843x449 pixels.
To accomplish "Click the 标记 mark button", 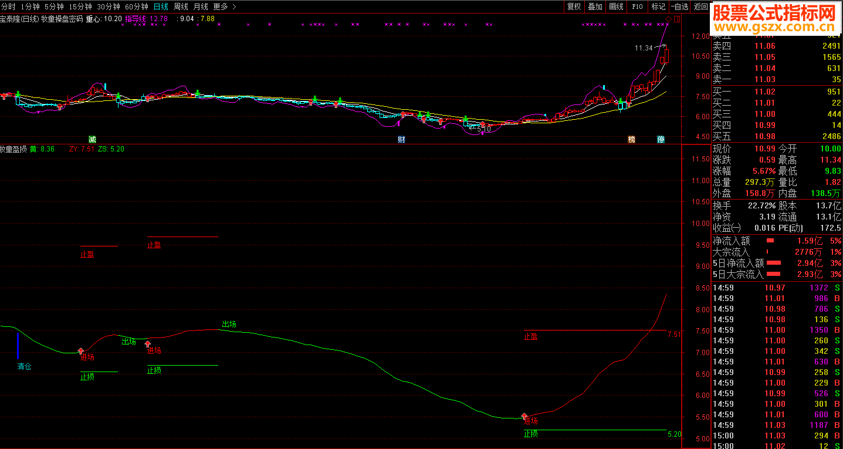I will coord(658,6).
